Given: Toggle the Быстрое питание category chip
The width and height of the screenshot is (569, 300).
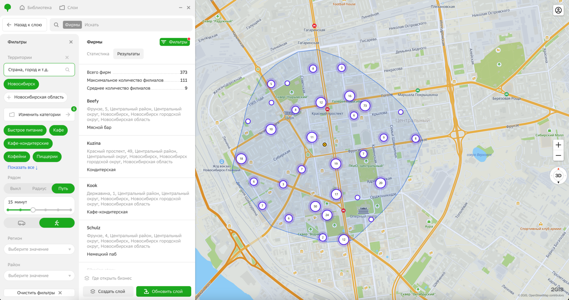Looking at the screenshot, I should pos(25,130).
